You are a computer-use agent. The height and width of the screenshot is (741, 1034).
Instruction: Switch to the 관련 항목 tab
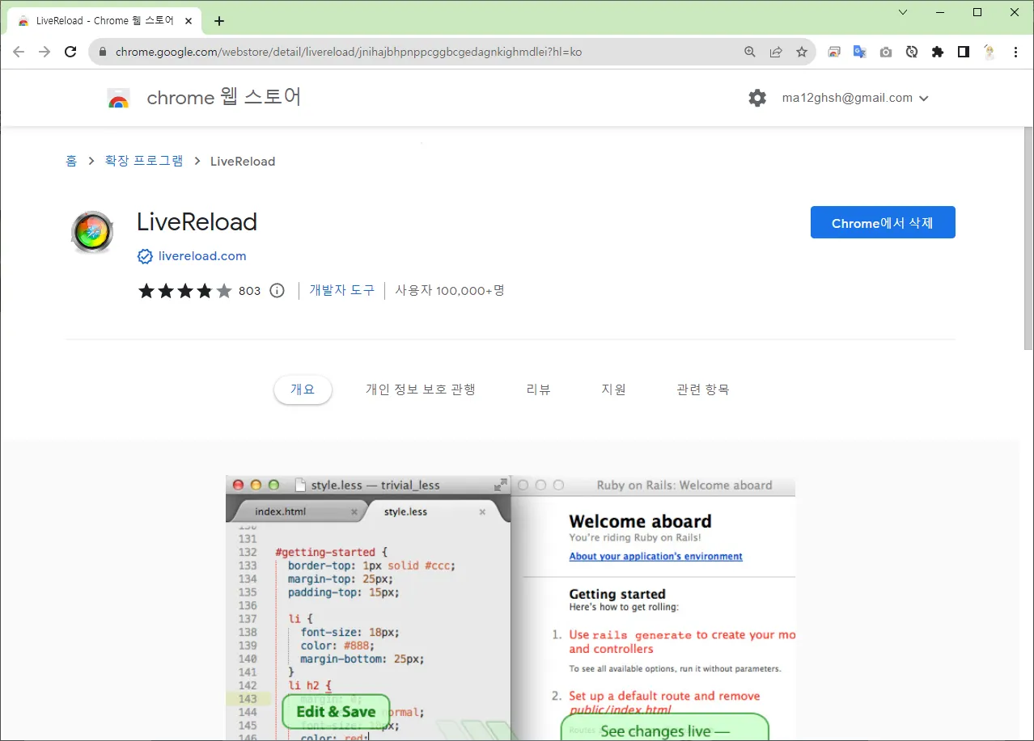(x=703, y=389)
